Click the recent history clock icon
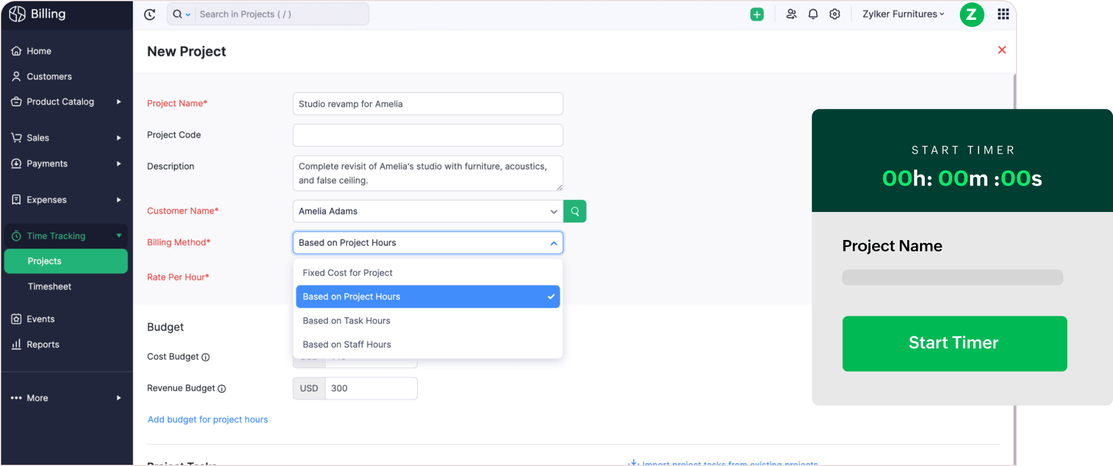This screenshot has width=1113, height=466. click(150, 15)
